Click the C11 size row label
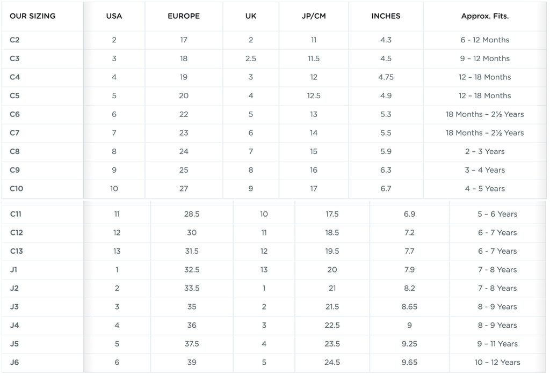The height and width of the screenshot is (376, 550). [x=16, y=214]
